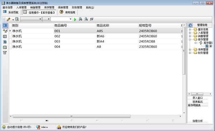Open the small operator combo box in the toolbar
The image size is (215, 131).
coord(46,19)
